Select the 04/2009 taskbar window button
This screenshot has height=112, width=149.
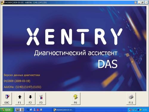click(63, 110)
